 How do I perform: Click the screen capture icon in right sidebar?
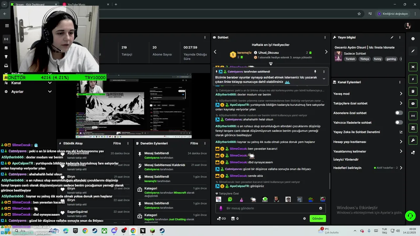(x=413, y=67)
